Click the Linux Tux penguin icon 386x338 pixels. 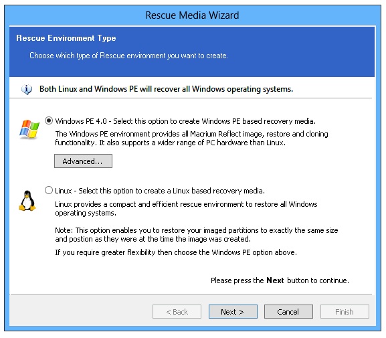(27, 201)
